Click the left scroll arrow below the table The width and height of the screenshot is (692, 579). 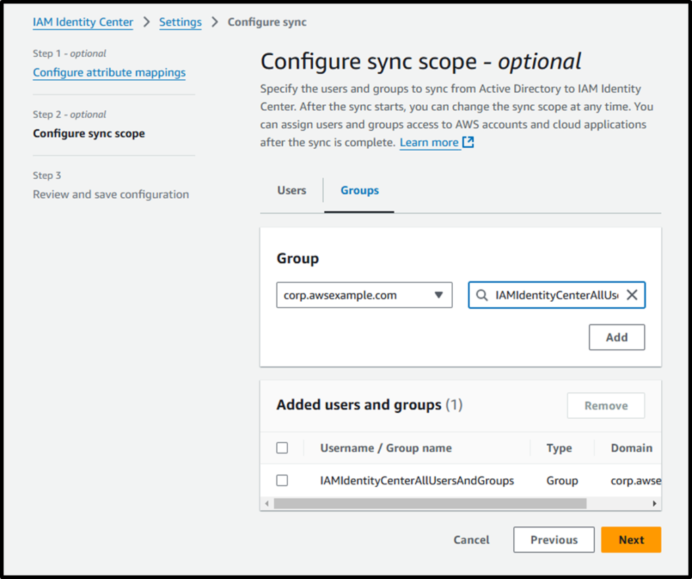(x=267, y=503)
